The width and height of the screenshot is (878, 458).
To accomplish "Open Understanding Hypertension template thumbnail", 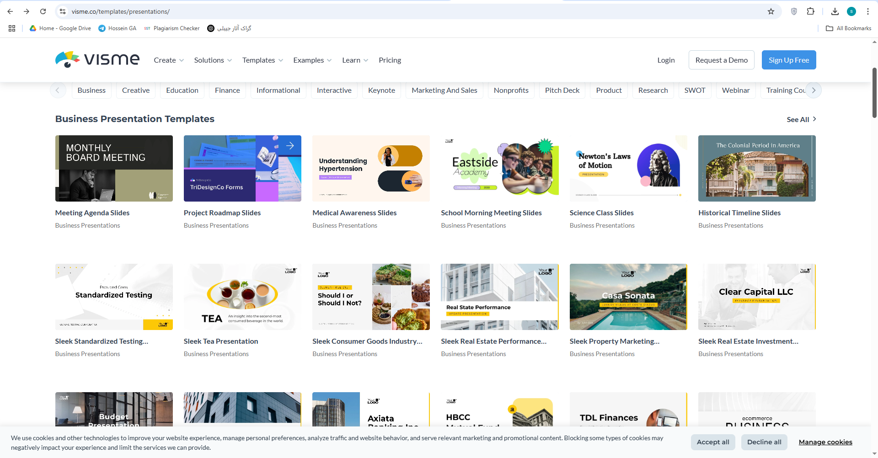I will pos(371,168).
